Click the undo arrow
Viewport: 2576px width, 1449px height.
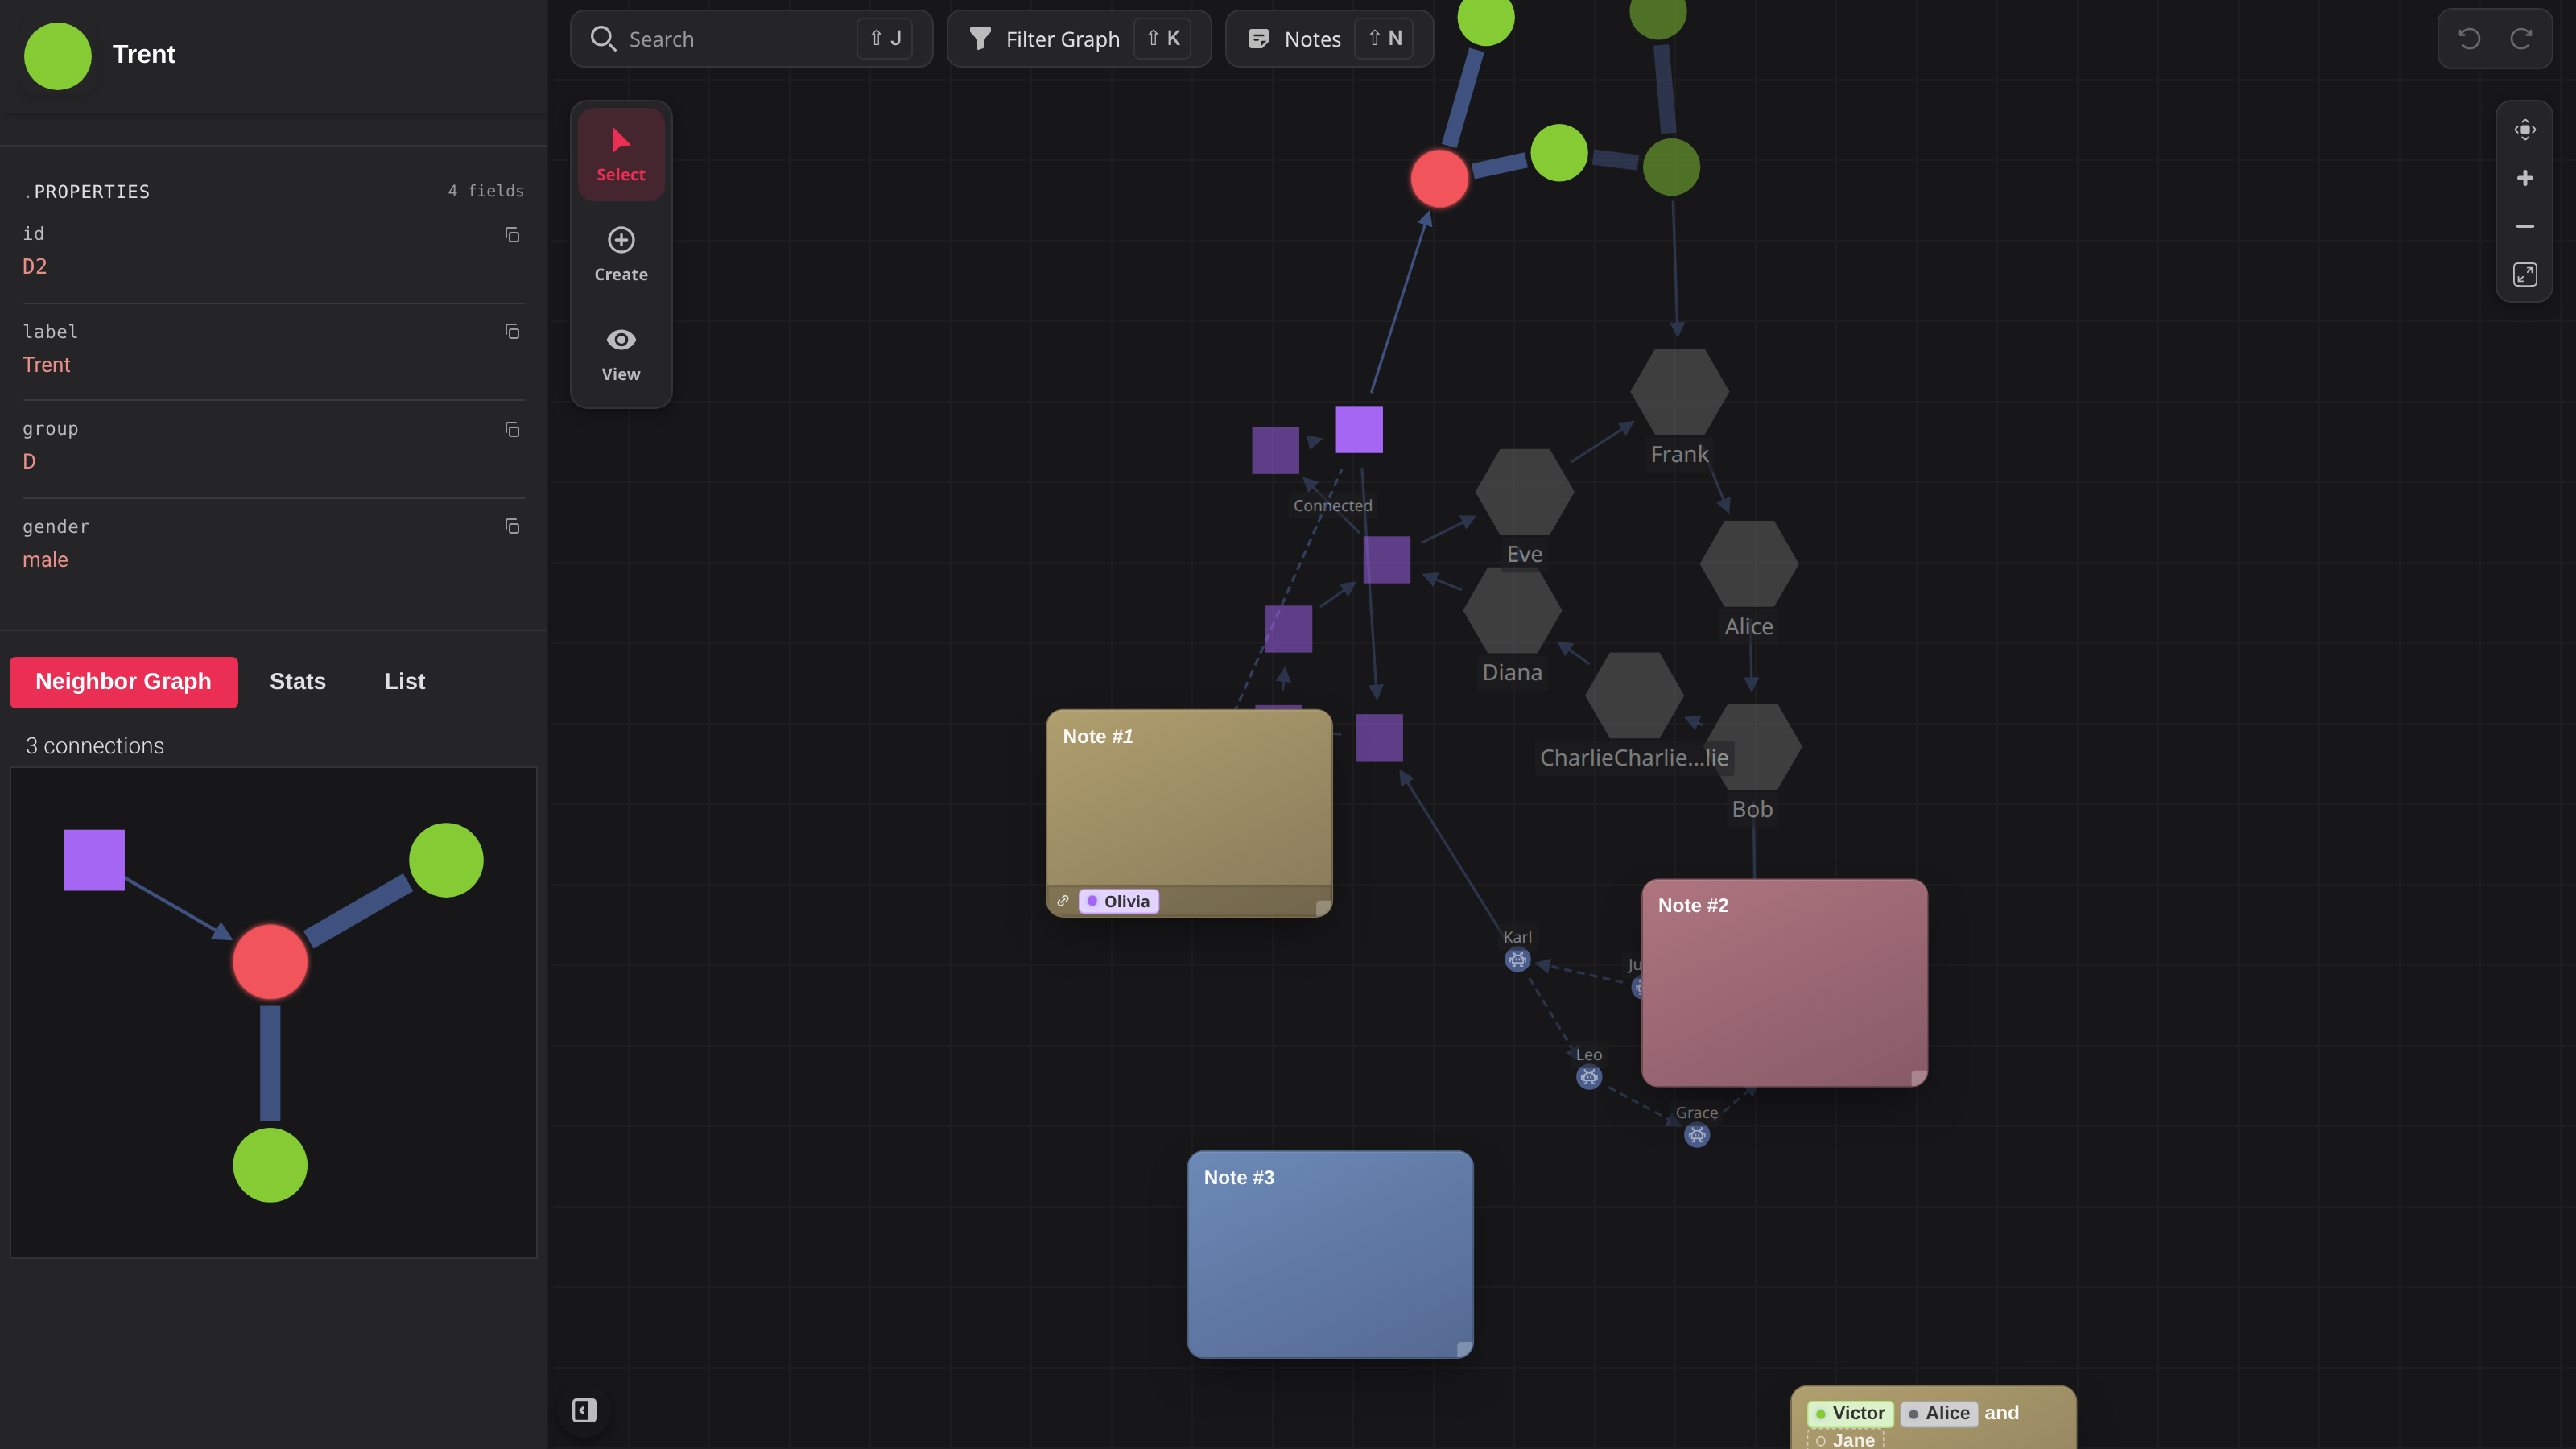(x=2469, y=39)
